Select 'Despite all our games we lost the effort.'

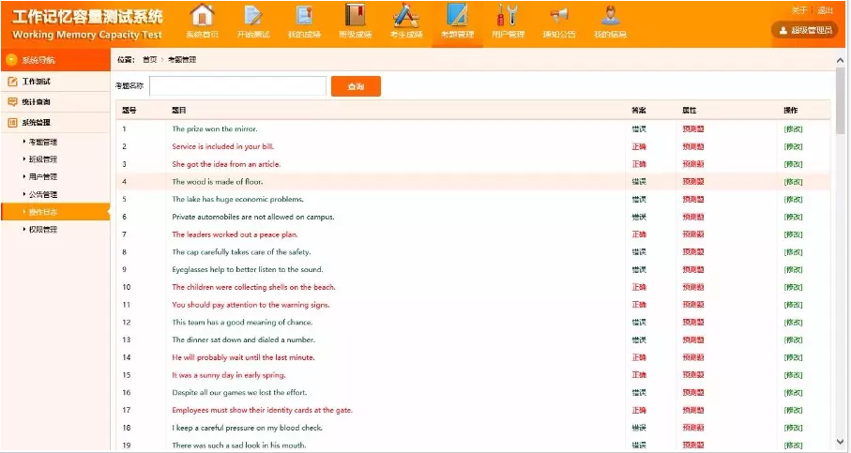pyautogui.click(x=239, y=392)
